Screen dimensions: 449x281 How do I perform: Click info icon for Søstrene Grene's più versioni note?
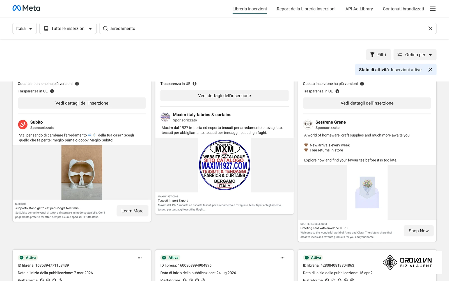(x=362, y=83)
